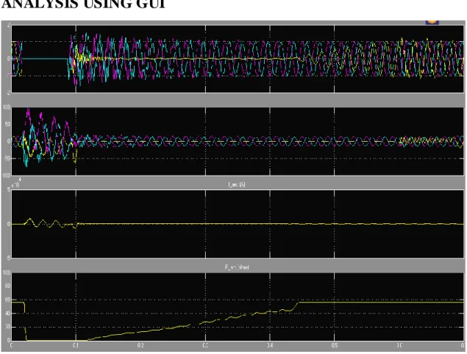The image size is (467, 354).
Task: Click the I_arc (A) plot area
Action: [238, 224]
